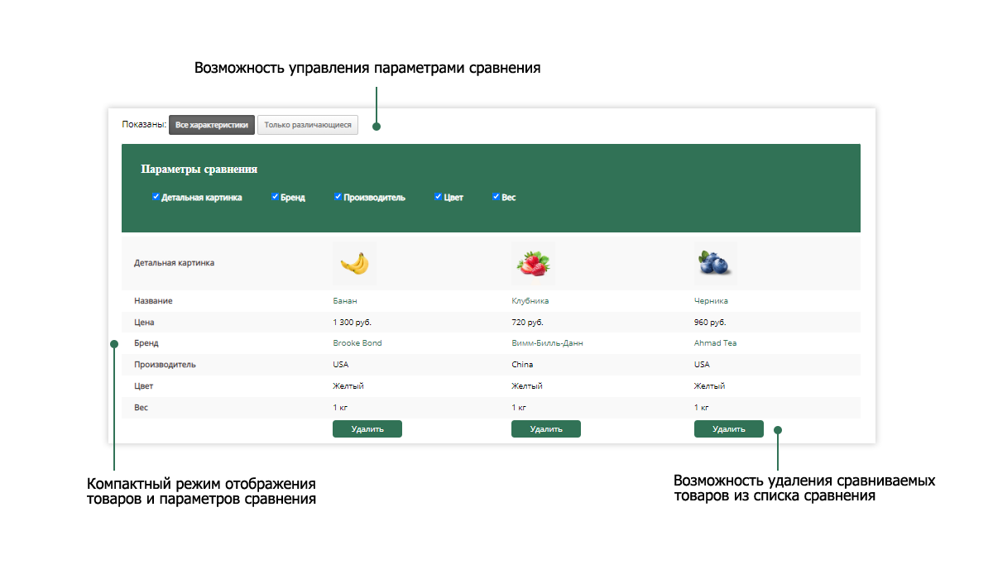Click the 'China' manufacturer value

pos(522,365)
